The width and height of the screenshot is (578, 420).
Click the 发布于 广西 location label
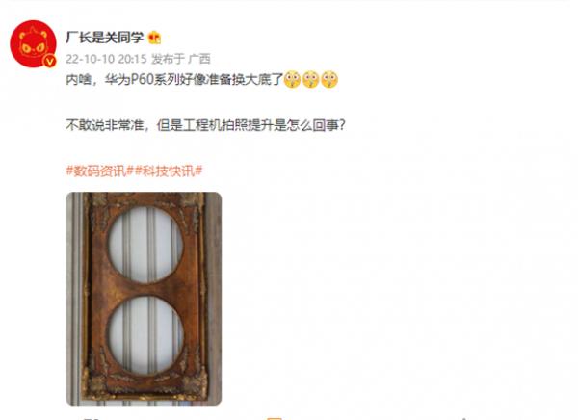(181, 59)
